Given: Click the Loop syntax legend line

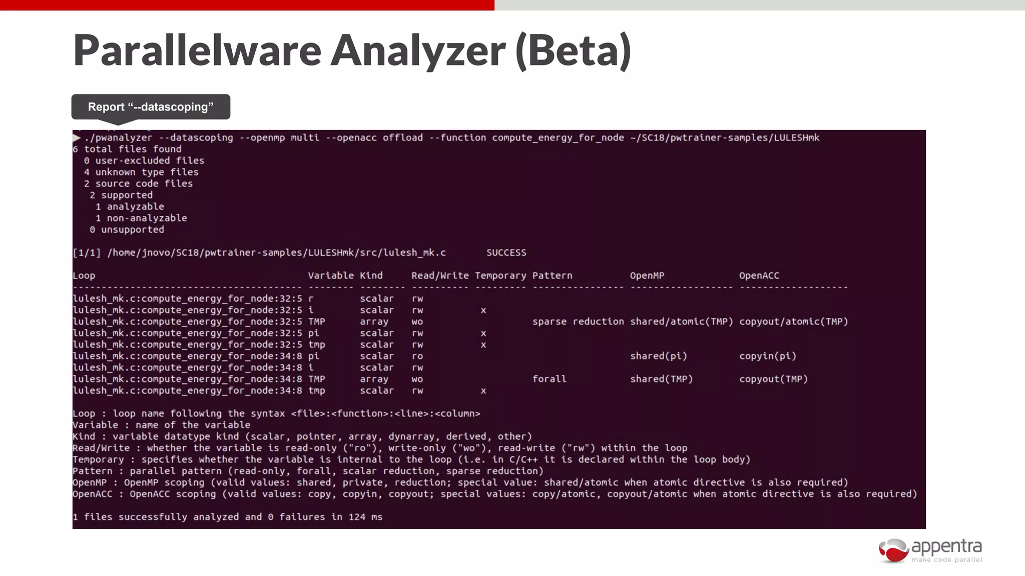Looking at the screenshot, I should pyautogui.click(x=276, y=413).
